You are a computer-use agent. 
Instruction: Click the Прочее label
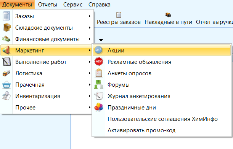click(x=26, y=108)
